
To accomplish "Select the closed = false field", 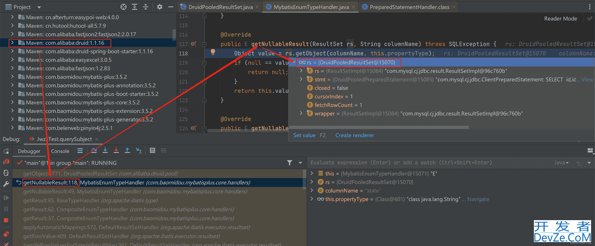I will pyautogui.click(x=442, y=88).
